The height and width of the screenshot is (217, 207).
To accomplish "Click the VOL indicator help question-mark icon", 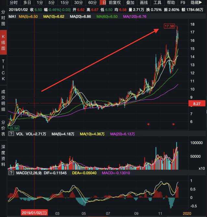I will tap(11, 134).
